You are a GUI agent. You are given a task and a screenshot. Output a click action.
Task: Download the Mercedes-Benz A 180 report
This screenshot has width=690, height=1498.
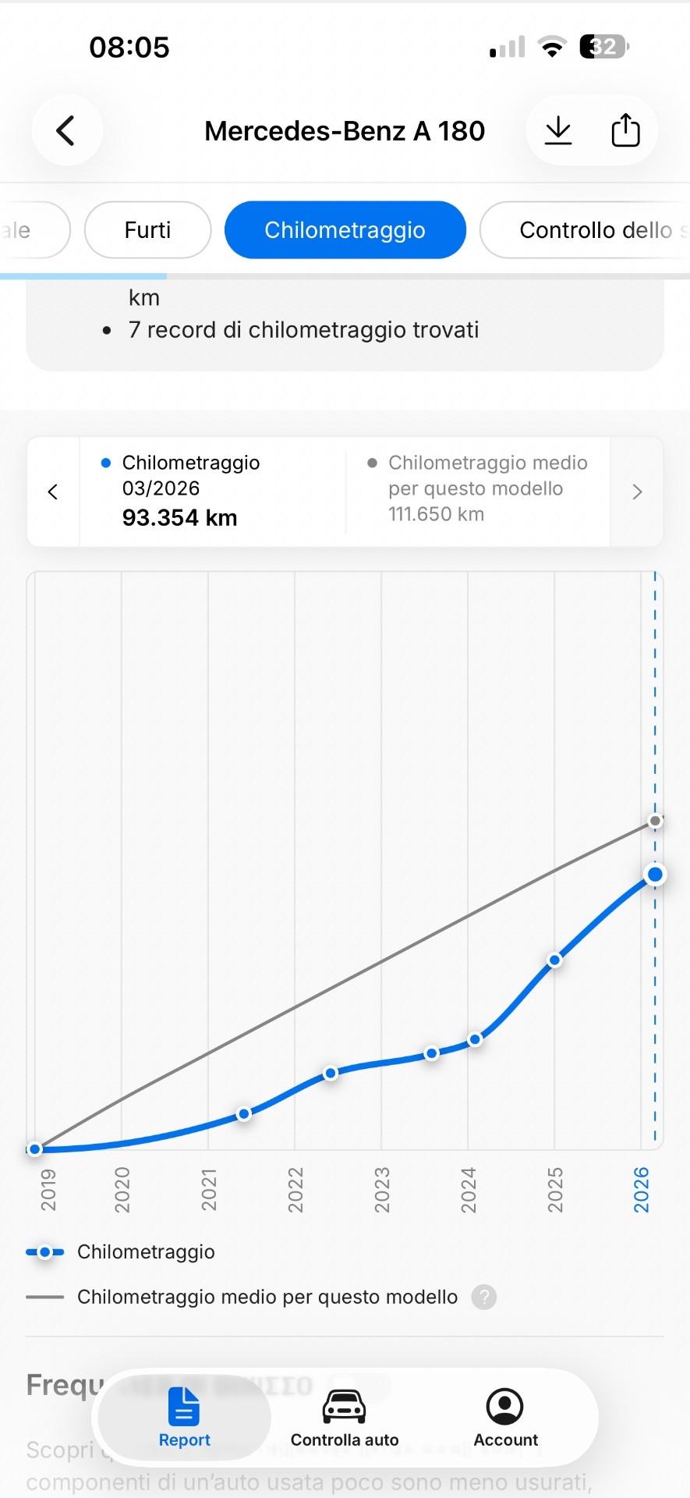click(558, 130)
